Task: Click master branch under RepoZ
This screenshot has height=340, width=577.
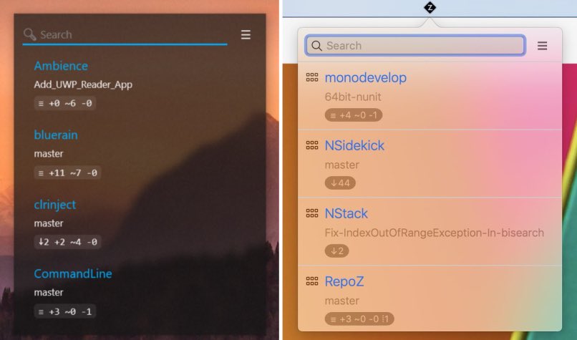Action: tap(342, 301)
